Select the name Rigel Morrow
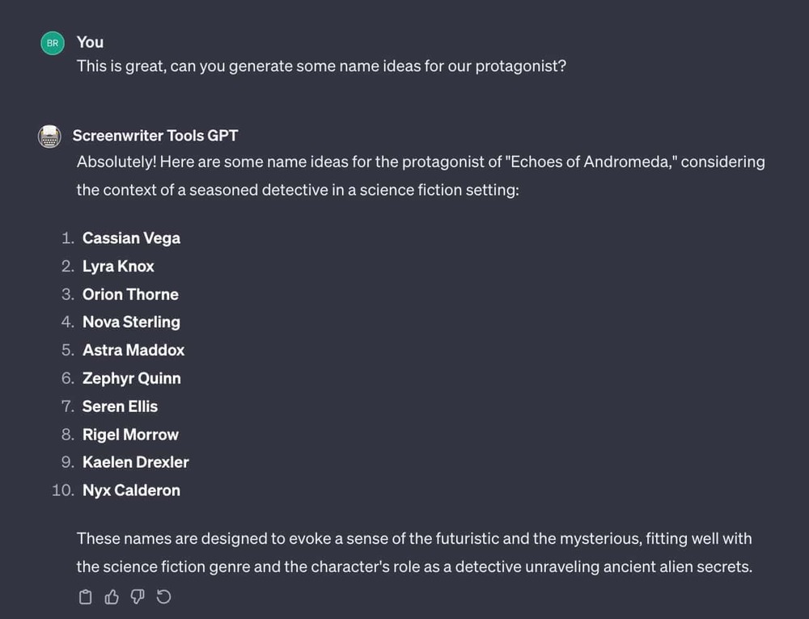Screen dimensions: 809x619 click(130, 434)
